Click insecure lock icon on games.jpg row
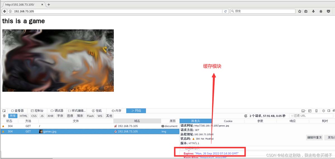335x159 pixels. click(x=116, y=131)
